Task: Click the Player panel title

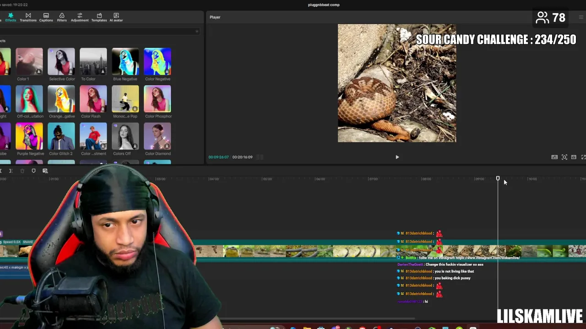Action: pos(215,17)
